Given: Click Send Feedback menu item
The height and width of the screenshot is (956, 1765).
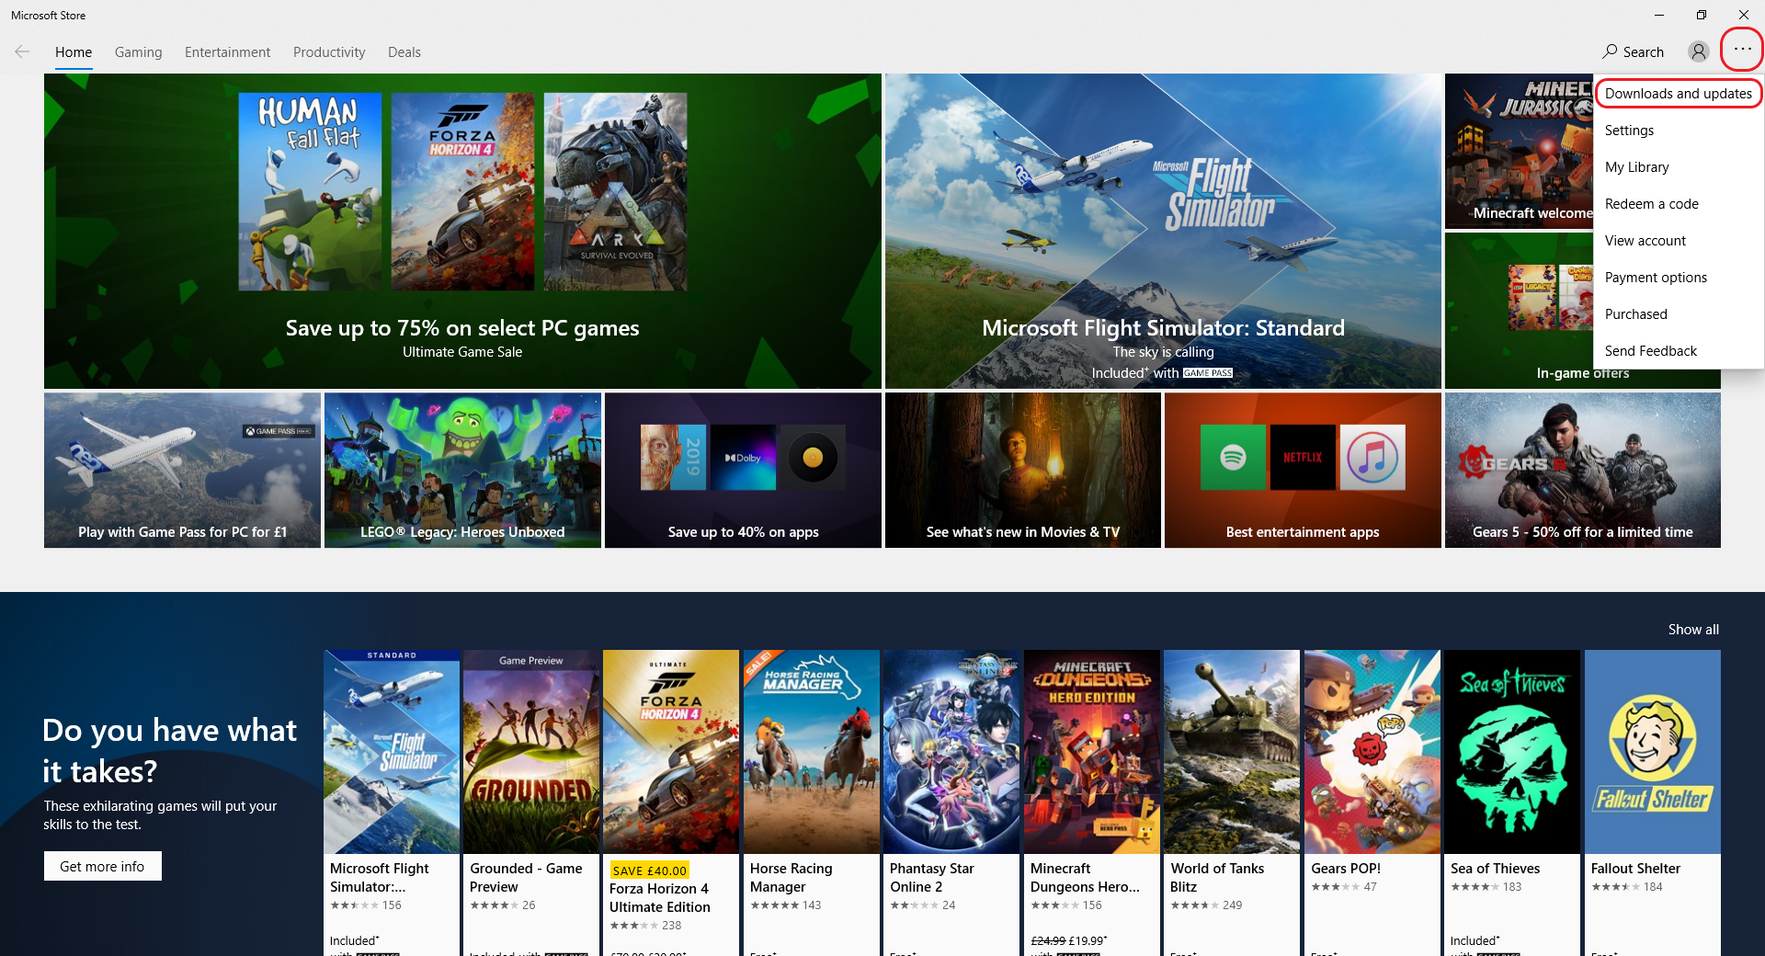Looking at the screenshot, I should point(1679,351).
